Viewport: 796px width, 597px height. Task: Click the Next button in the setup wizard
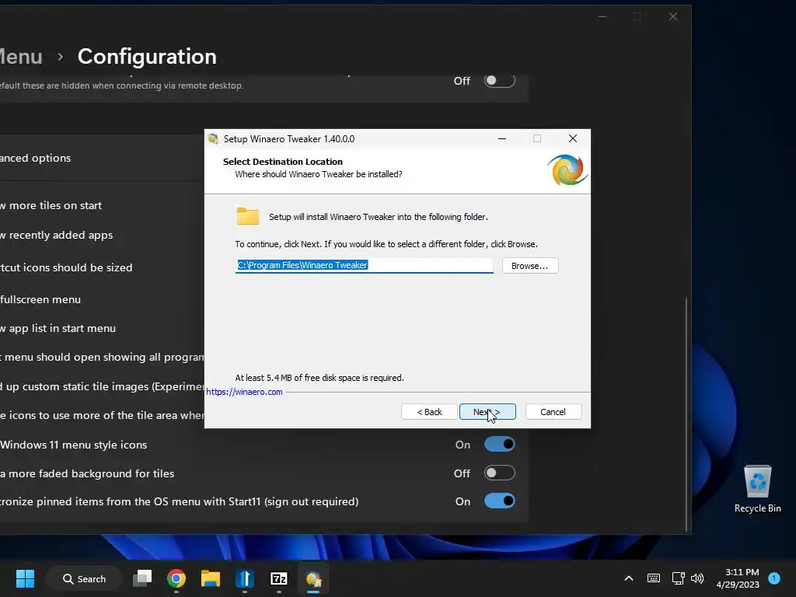(x=487, y=412)
